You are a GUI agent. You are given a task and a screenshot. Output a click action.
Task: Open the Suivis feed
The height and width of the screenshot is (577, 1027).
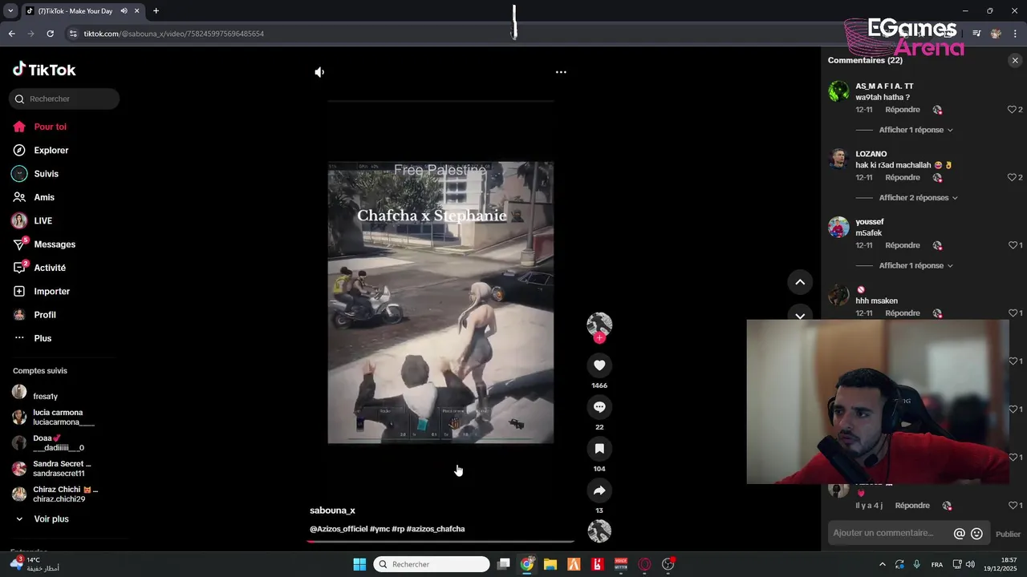coord(46,174)
